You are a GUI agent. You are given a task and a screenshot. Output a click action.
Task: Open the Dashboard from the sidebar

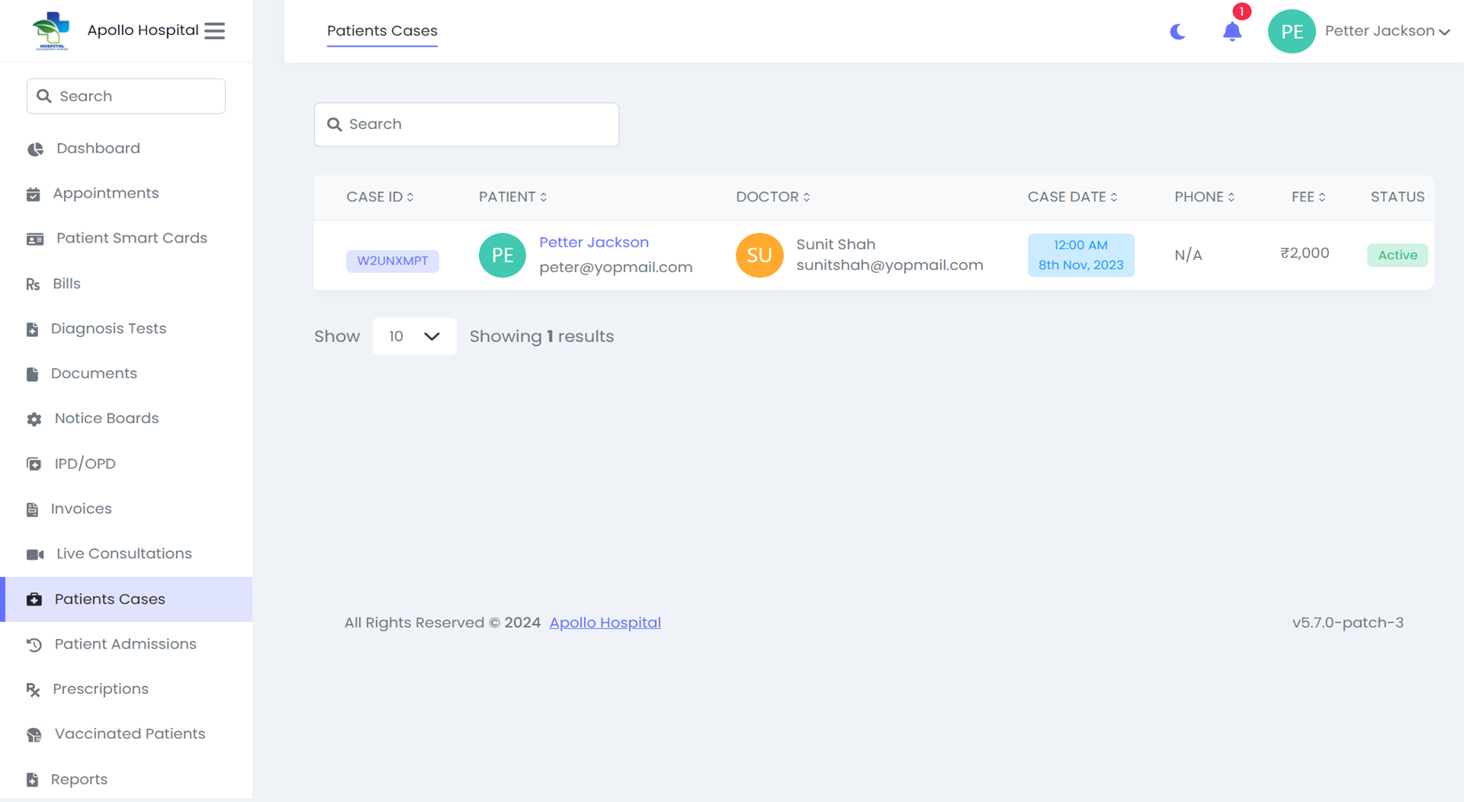click(x=98, y=148)
